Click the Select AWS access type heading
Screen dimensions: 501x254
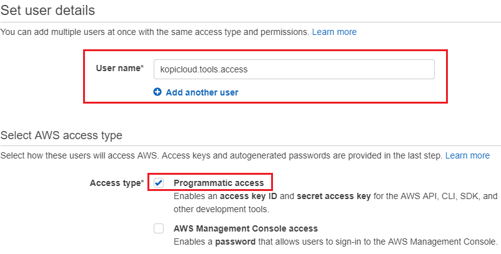61,135
